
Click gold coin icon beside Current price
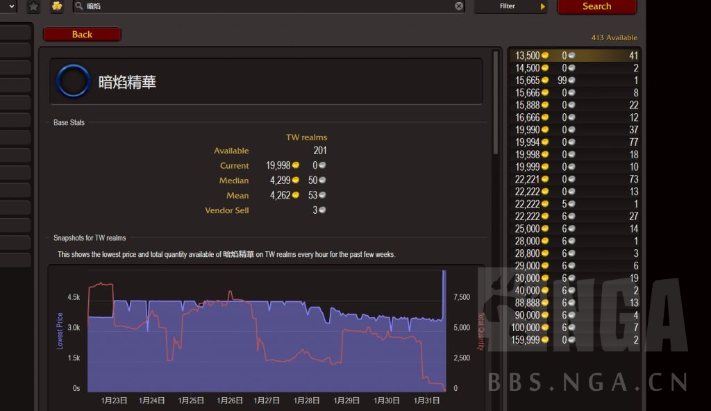296,165
